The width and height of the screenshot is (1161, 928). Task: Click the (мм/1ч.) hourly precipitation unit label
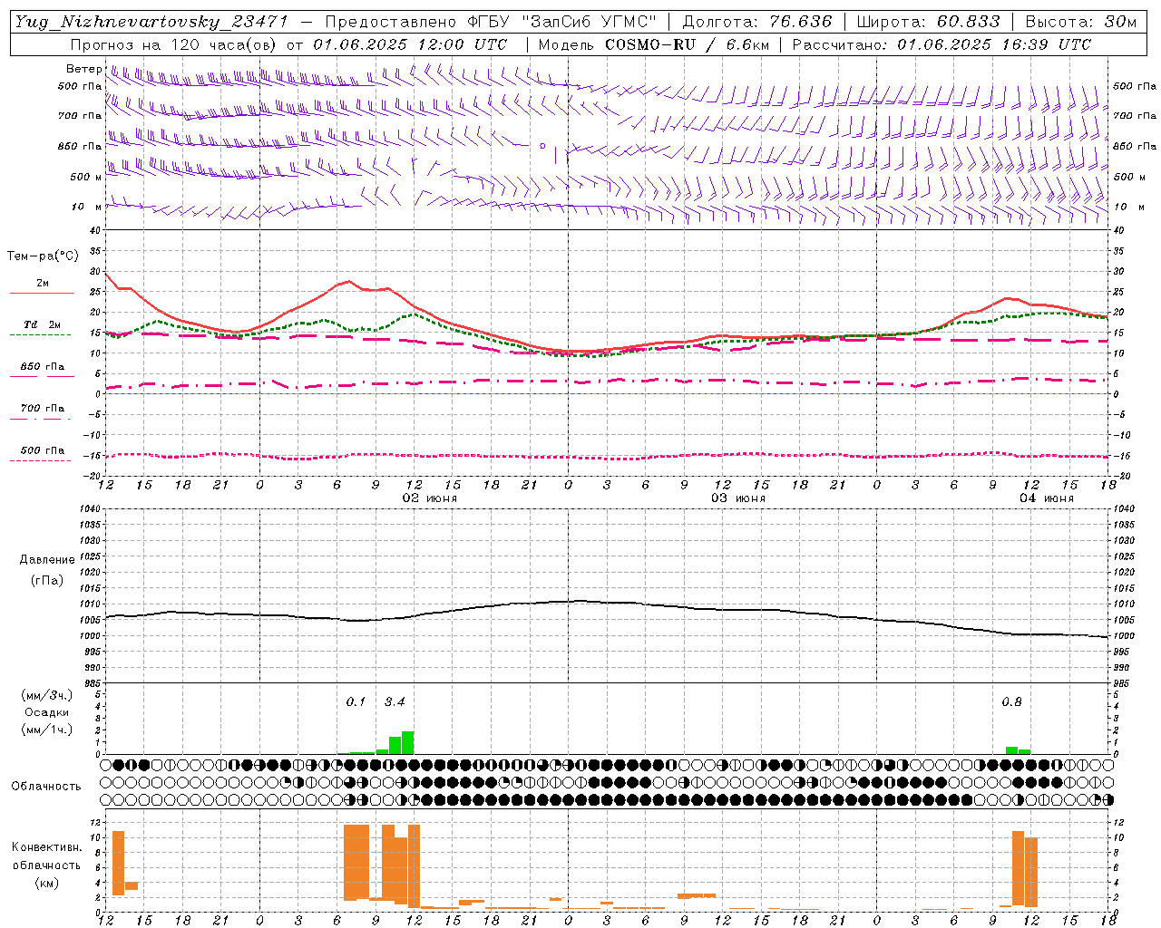(x=47, y=730)
